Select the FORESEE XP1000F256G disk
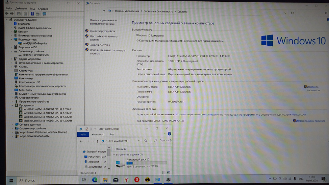Viewport: 329px width, 185px height. pyautogui.click(x=36, y=55)
